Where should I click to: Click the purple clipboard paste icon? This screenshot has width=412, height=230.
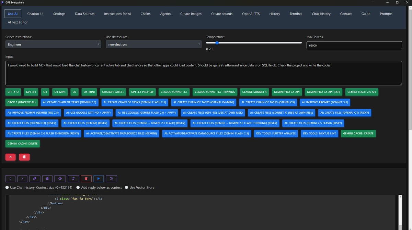(47, 178)
